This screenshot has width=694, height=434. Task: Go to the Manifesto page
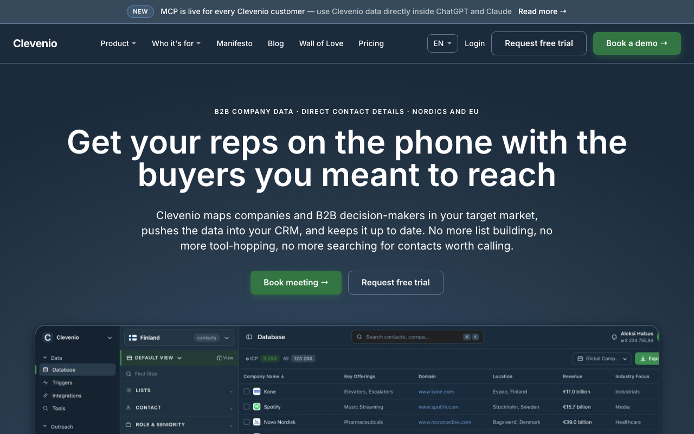[x=234, y=43]
